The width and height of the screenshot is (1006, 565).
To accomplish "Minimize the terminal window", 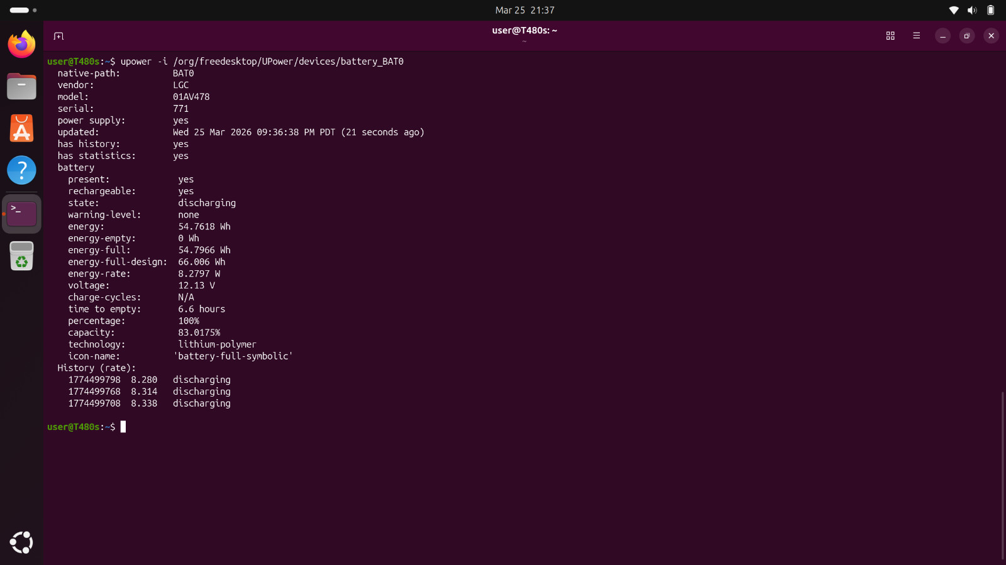I will tap(942, 36).
